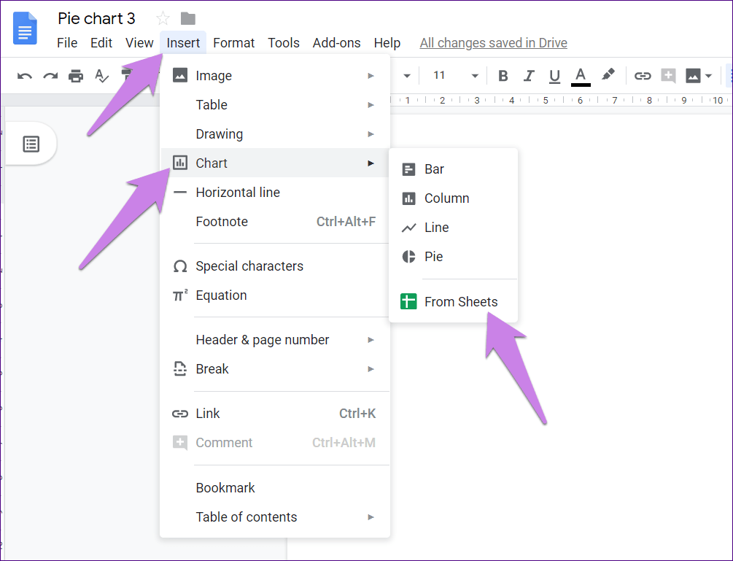Click the Undo toolbar icon
The height and width of the screenshot is (561, 733).
[x=24, y=76]
